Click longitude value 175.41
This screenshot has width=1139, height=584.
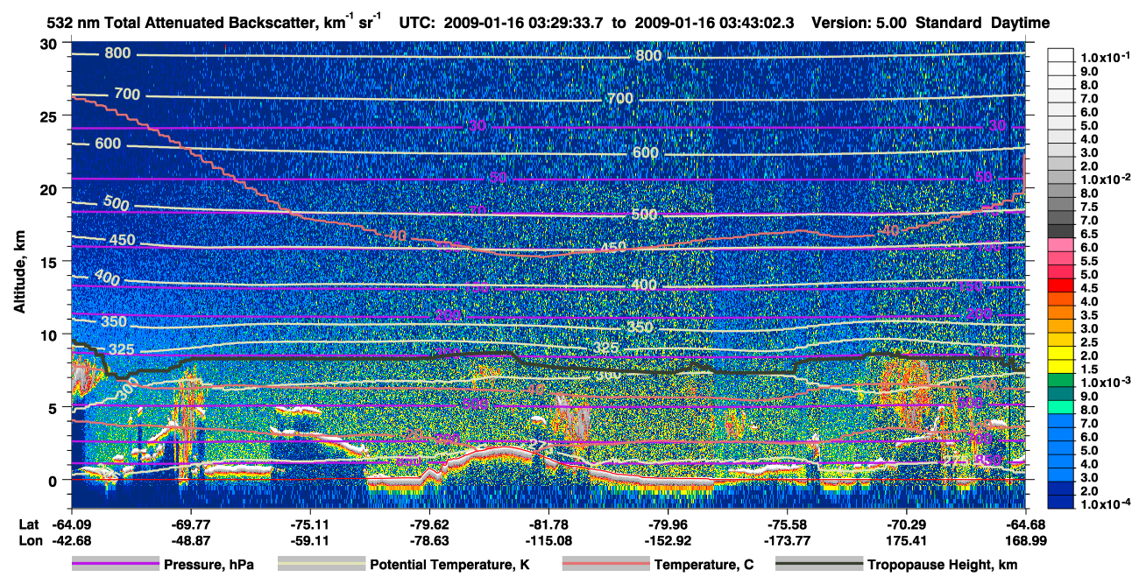pos(906,540)
